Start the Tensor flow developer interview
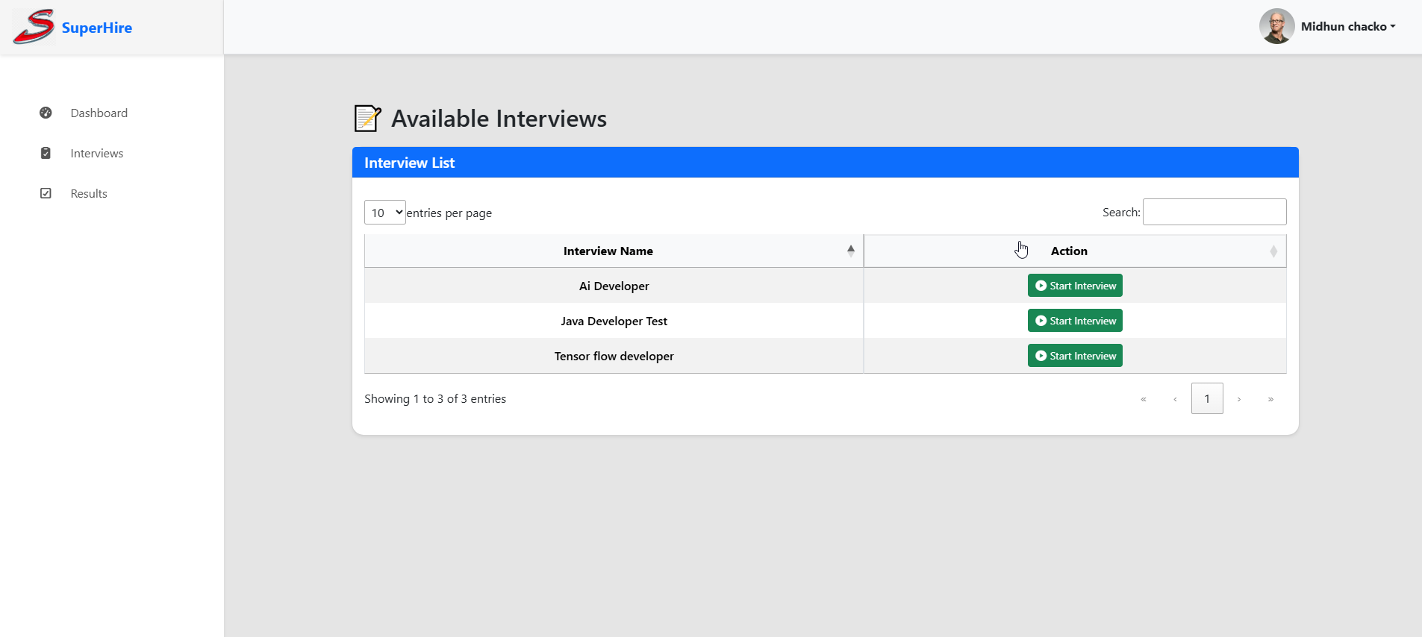This screenshot has height=637, width=1422. point(1075,356)
